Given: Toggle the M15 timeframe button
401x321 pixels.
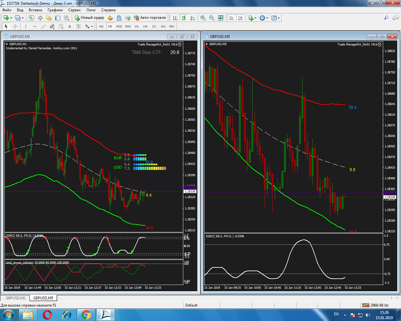Looking at the screenshot, I should coord(119,26).
